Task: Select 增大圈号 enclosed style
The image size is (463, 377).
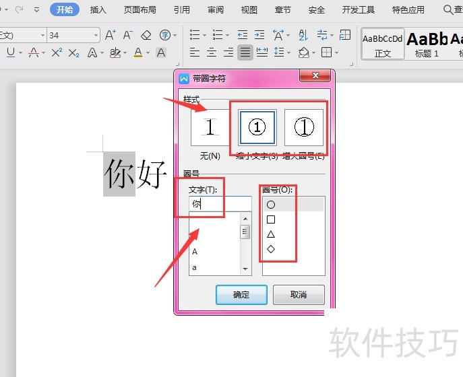Action: 304,127
